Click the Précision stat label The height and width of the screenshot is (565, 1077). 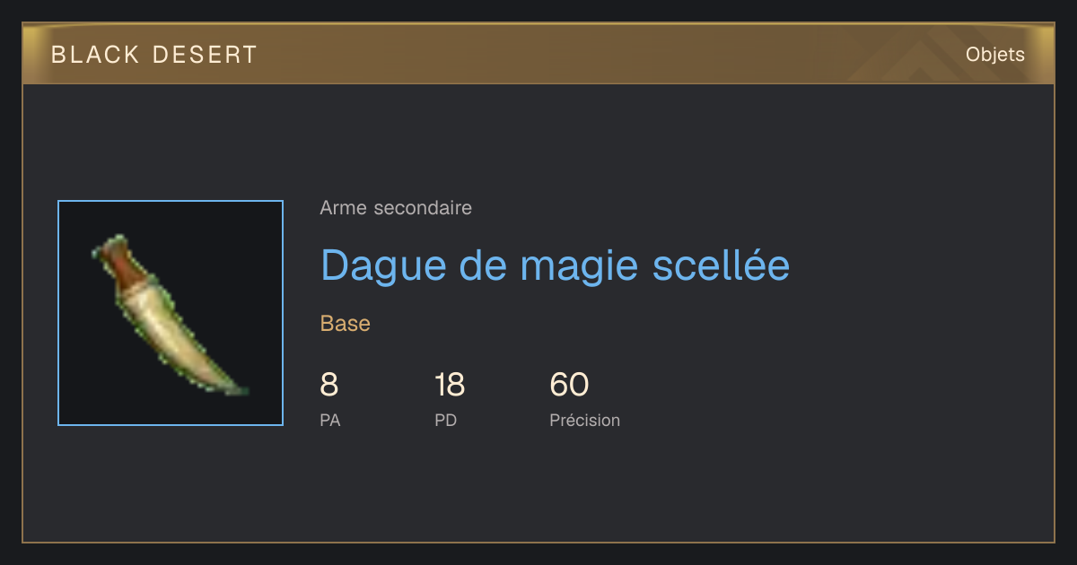point(584,420)
